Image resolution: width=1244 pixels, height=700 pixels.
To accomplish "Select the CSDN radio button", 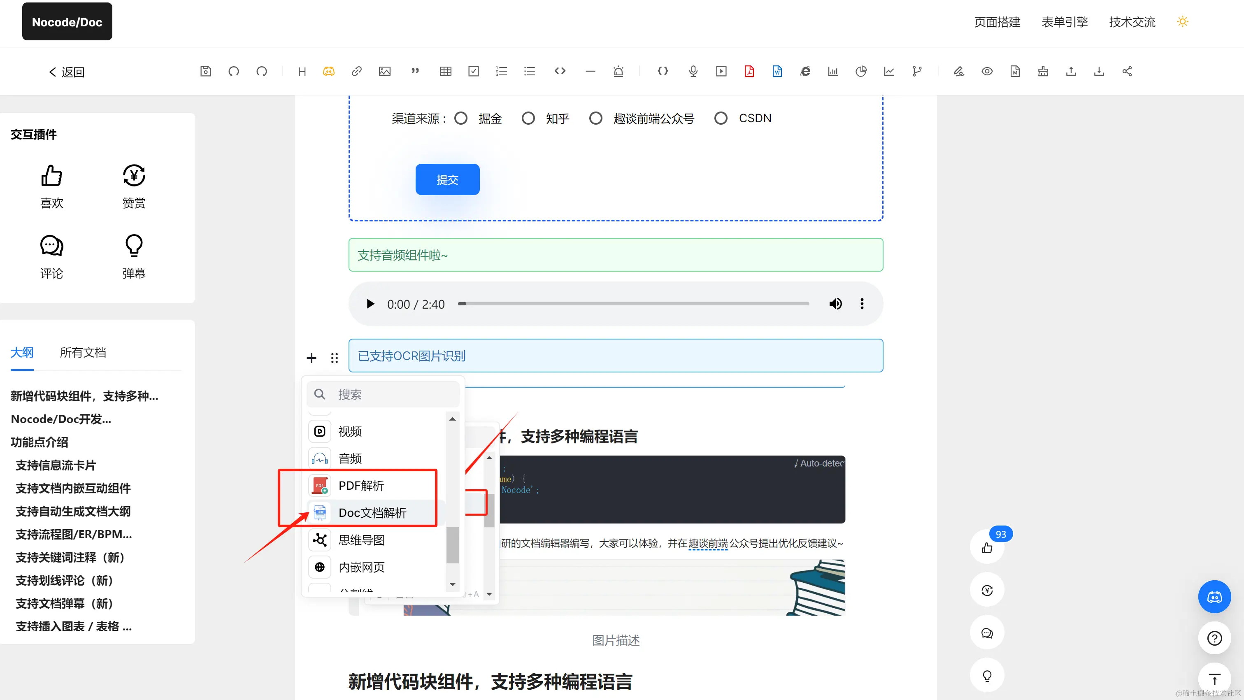I will (x=721, y=119).
